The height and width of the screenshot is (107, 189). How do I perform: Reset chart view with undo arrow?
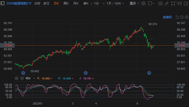click(177, 17)
